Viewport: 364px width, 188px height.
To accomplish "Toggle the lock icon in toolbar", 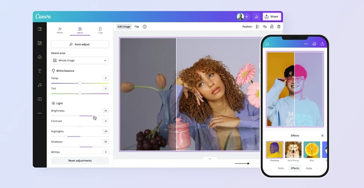I will pos(272,27).
